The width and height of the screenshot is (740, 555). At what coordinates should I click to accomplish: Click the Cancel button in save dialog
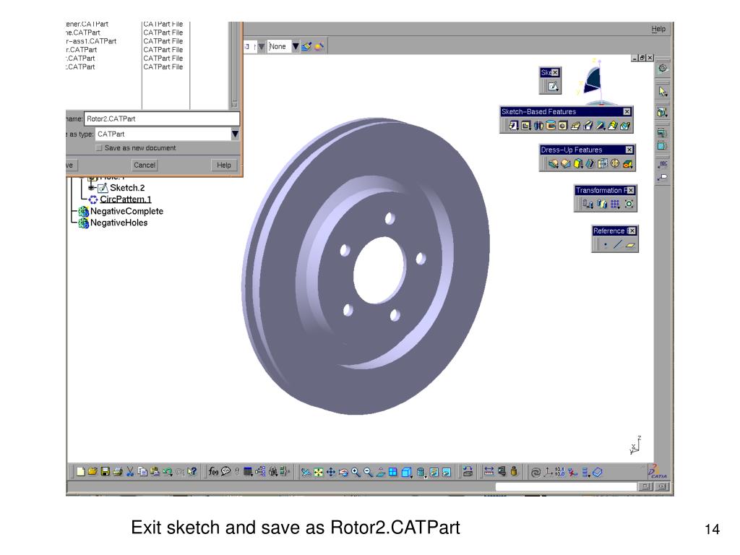point(145,165)
